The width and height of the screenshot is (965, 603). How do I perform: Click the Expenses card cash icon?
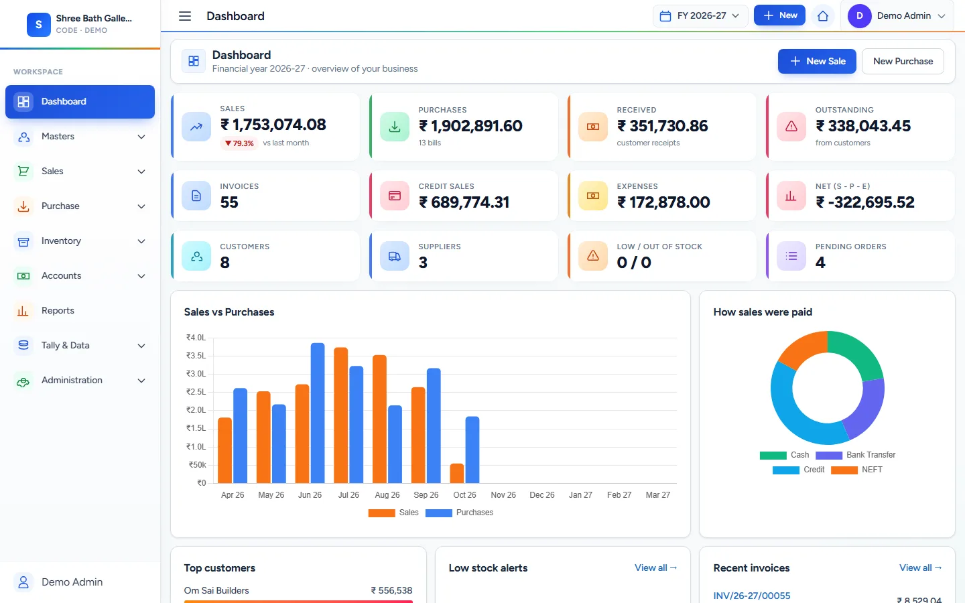pyautogui.click(x=593, y=196)
